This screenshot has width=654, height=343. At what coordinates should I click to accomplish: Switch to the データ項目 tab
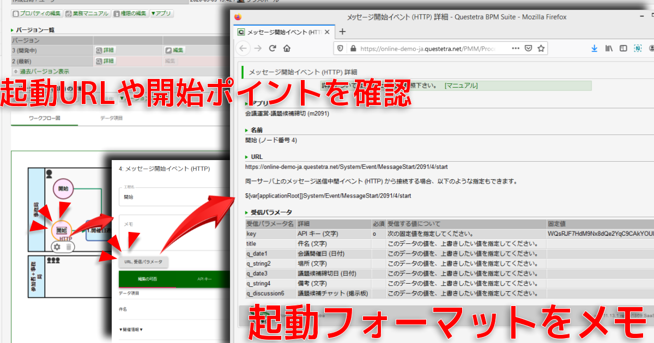tap(111, 118)
